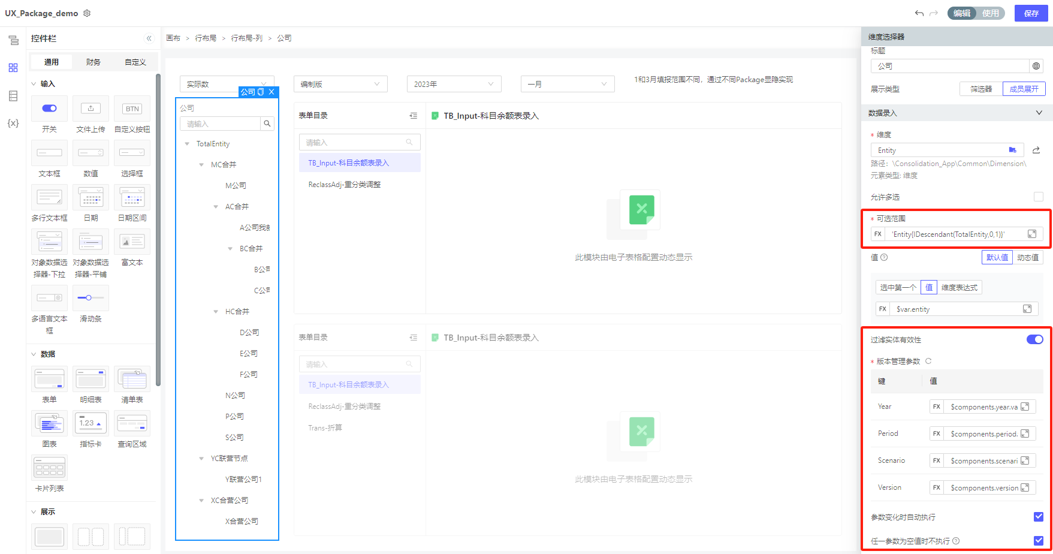This screenshot has width=1053, height=554.
Task: Select the 动态值 tab
Action: tap(1027, 257)
